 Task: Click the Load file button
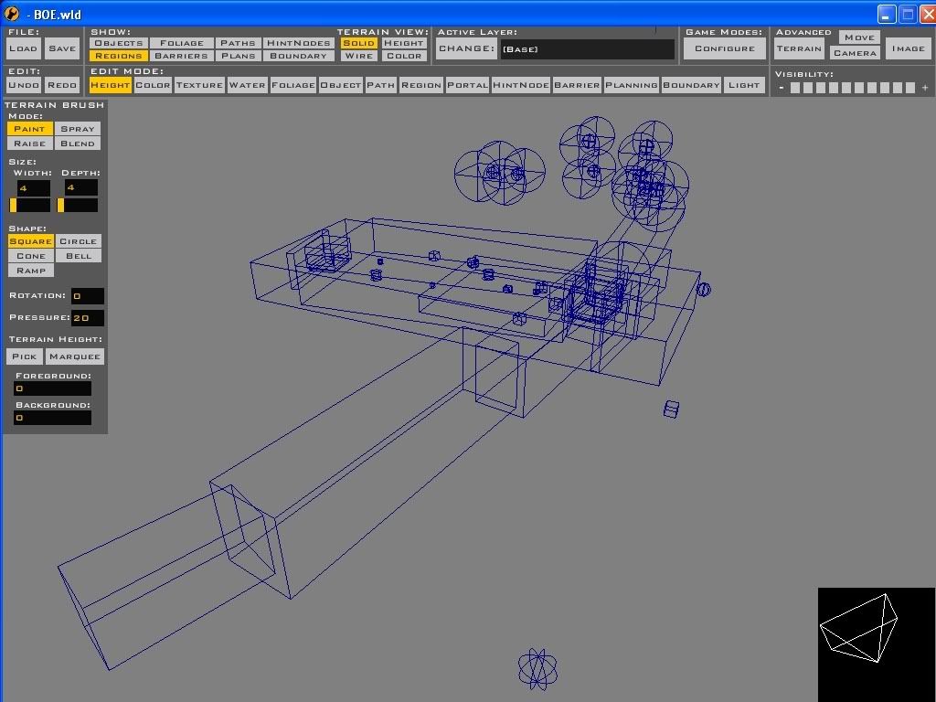click(24, 49)
